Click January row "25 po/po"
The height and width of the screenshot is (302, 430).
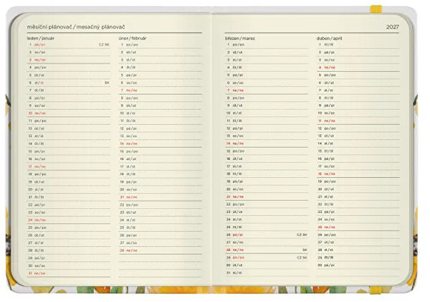click(x=69, y=227)
